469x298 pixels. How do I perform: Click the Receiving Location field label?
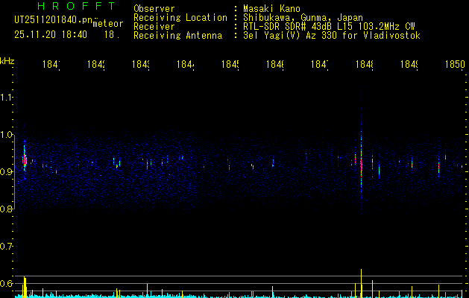[180, 17]
